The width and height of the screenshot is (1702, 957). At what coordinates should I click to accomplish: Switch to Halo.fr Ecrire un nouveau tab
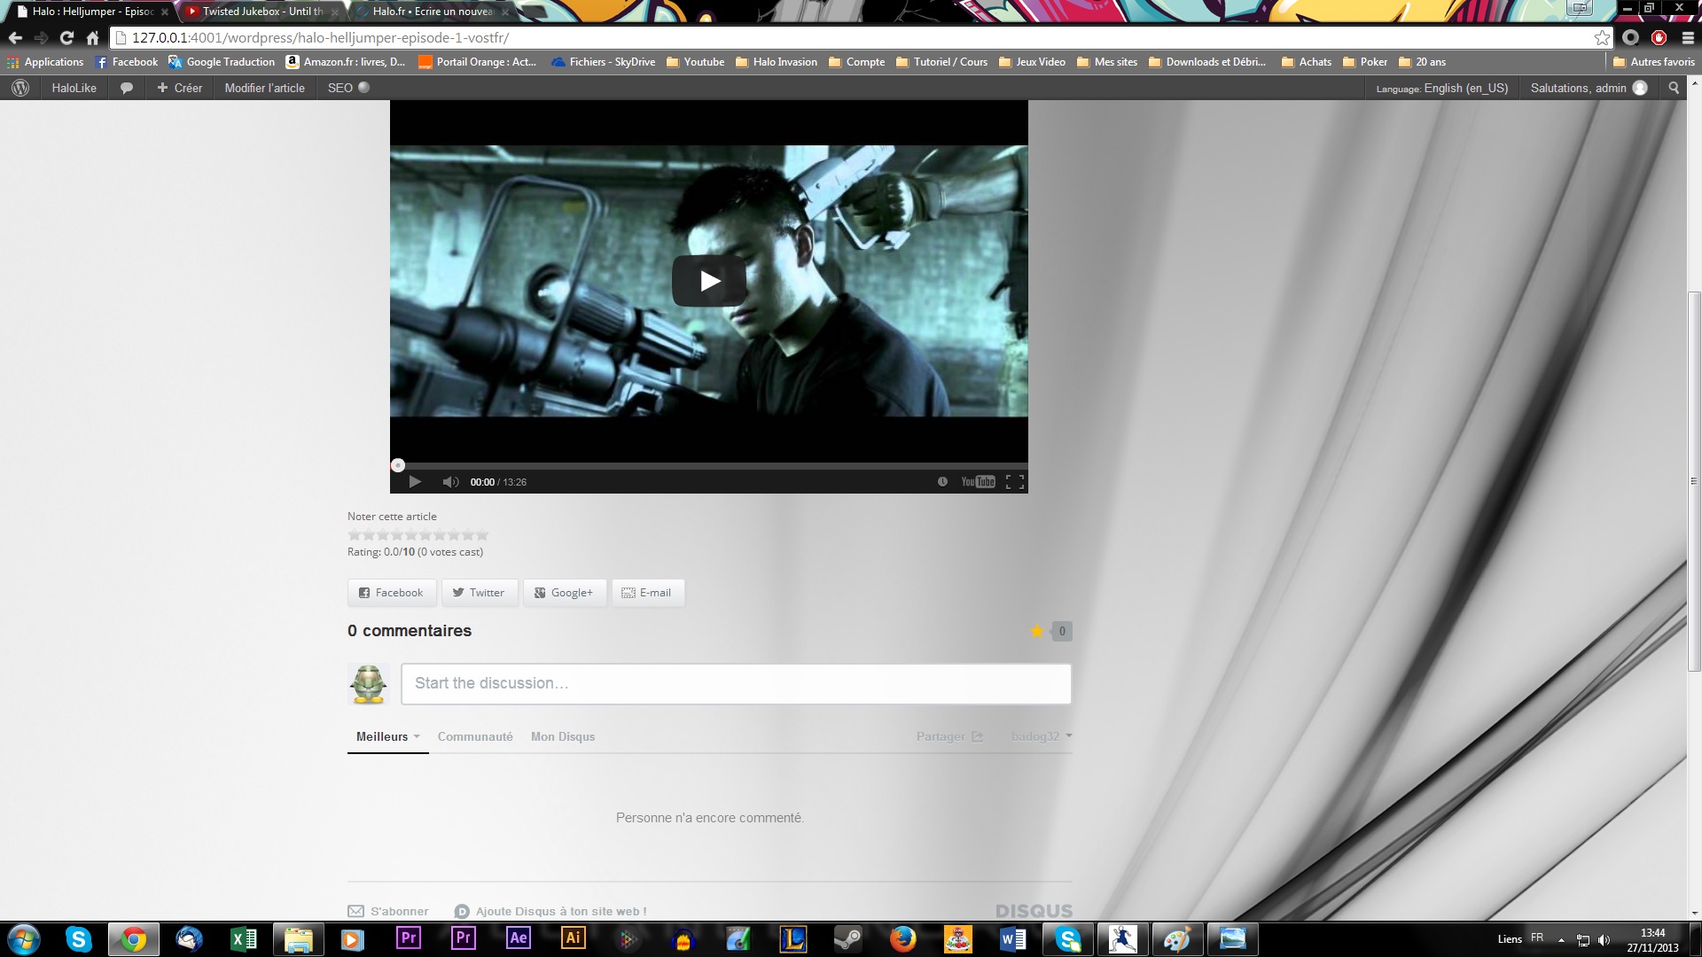430,12
